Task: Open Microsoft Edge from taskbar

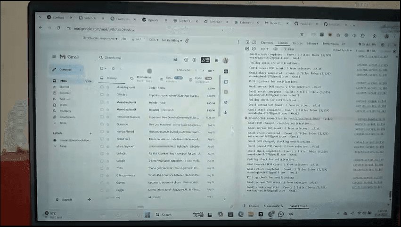Action: click(241, 214)
